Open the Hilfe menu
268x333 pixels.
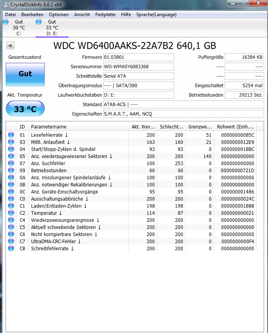[126, 15]
